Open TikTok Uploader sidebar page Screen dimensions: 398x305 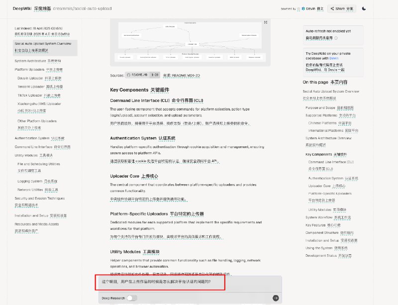click(39, 96)
